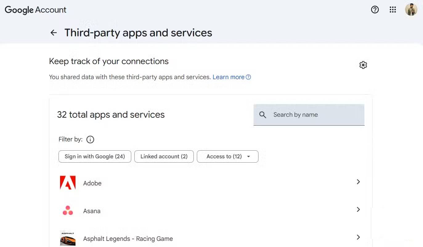Click the Filter by info icon
Screen dimensions: 423x247
[90, 140]
